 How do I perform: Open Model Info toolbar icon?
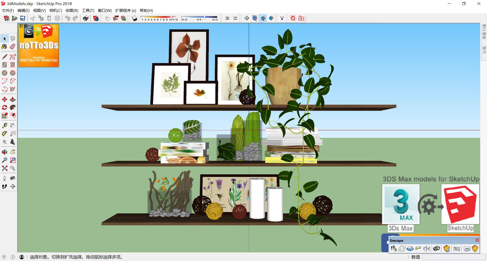[96, 18]
